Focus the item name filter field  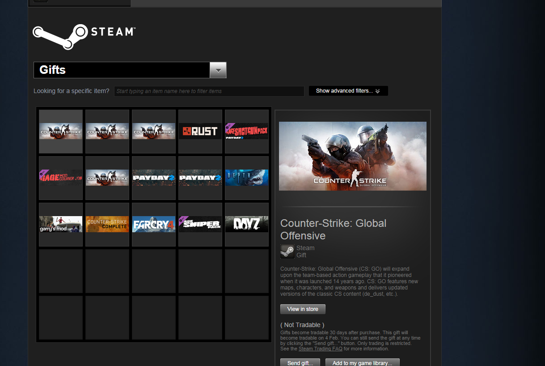point(209,91)
